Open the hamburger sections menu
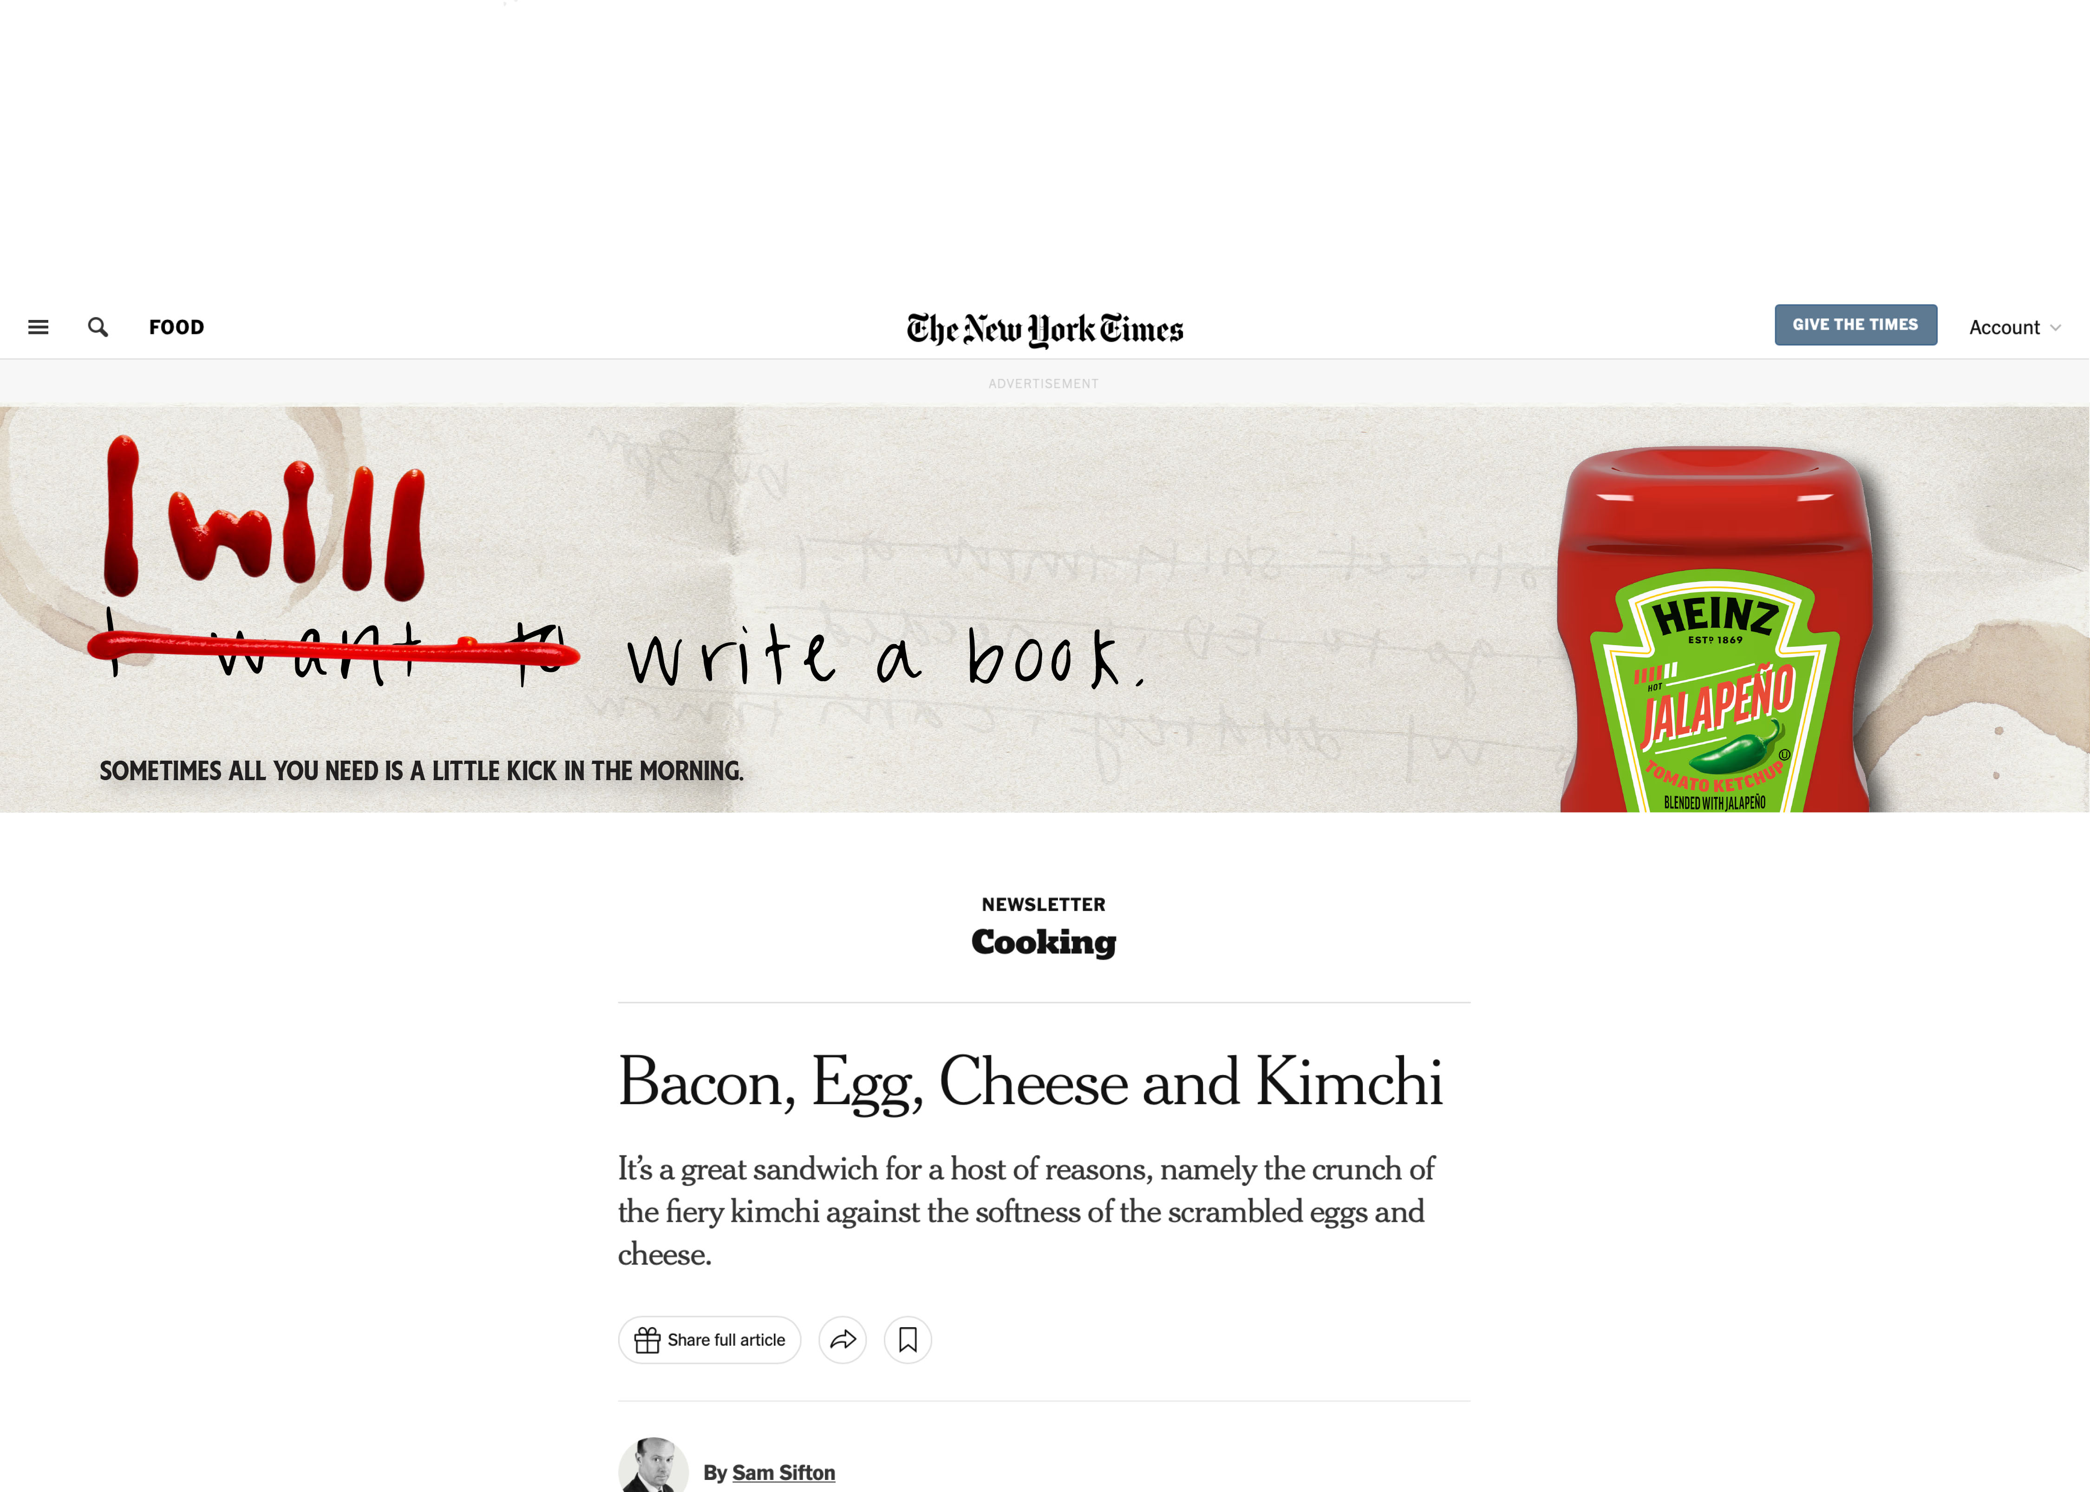2090x1492 pixels. point(39,327)
